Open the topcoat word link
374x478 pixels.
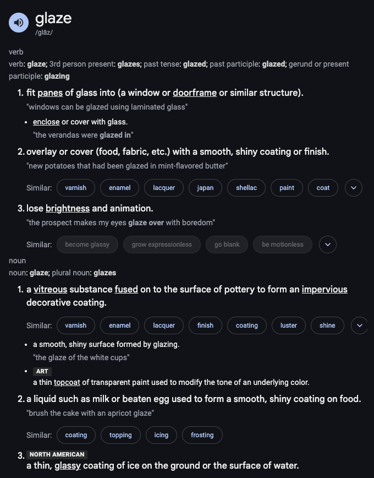point(67,382)
